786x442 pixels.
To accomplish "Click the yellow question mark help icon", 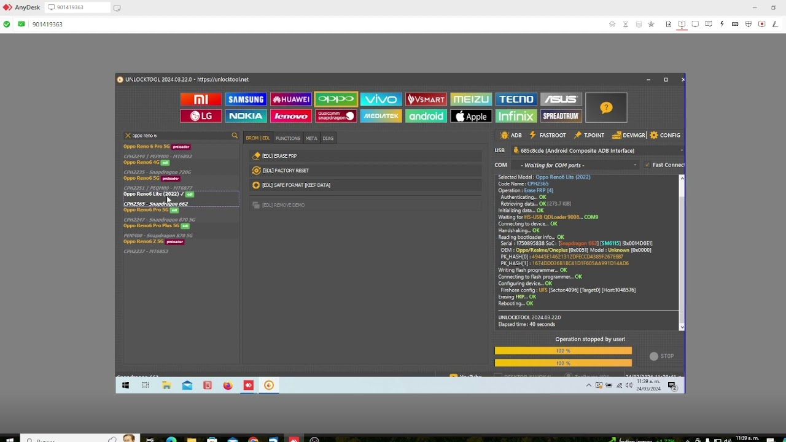I will click(606, 108).
